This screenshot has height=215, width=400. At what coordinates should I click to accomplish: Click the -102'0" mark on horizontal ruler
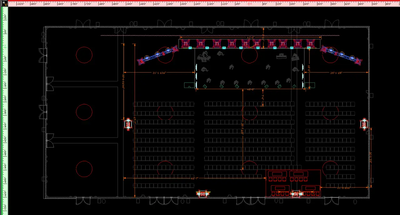[20, 4]
